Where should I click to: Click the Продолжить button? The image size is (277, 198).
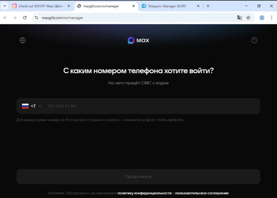(x=138, y=177)
